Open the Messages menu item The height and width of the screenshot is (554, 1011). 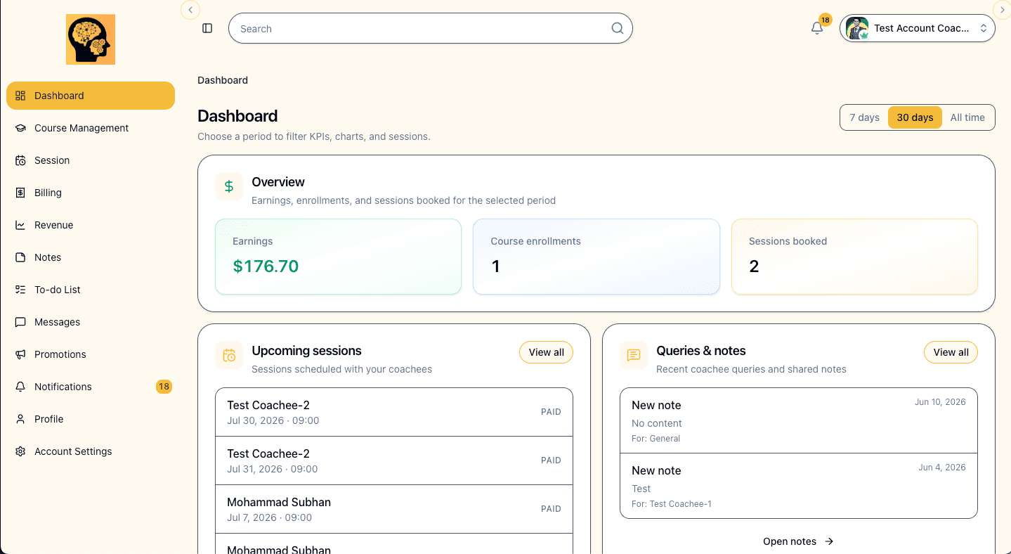click(91, 322)
